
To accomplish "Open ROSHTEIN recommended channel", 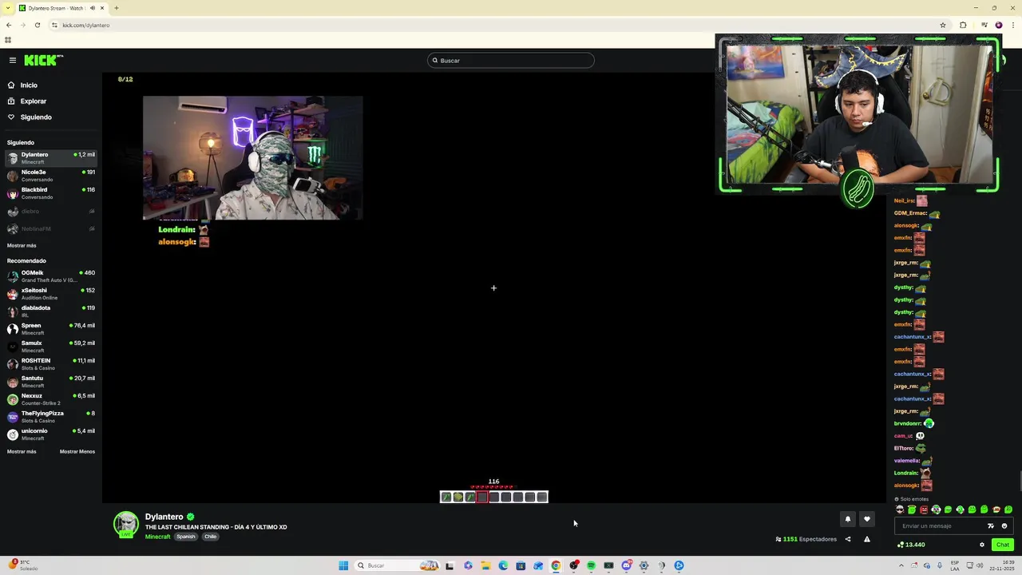I will (x=51, y=364).
